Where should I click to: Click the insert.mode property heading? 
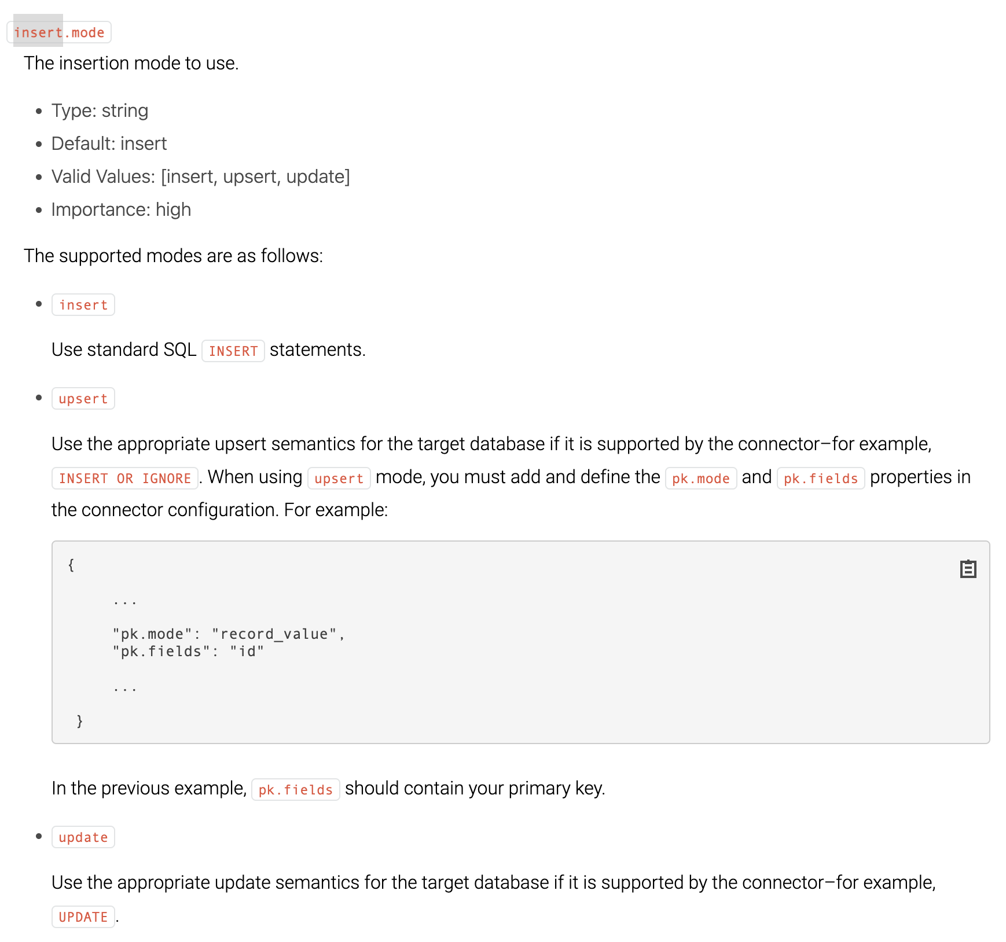(x=59, y=32)
